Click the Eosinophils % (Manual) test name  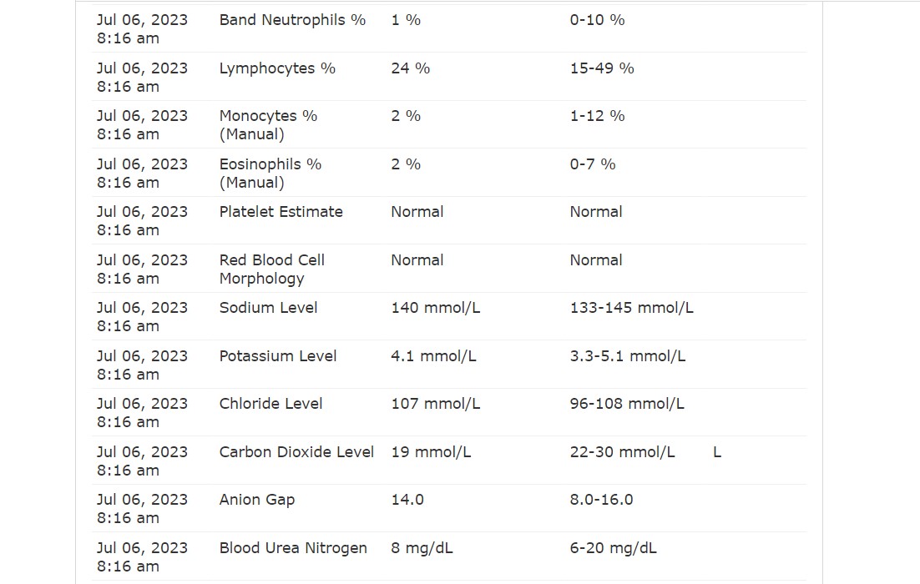click(x=270, y=173)
